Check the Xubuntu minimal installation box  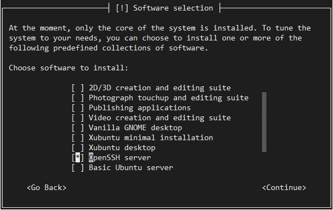click(x=78, y=137)
